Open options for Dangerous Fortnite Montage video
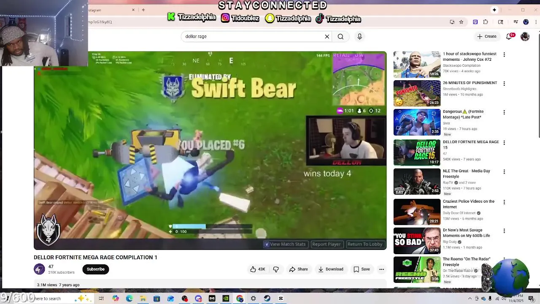Viewport: 540px width, 304px height. tap(504, 112)
